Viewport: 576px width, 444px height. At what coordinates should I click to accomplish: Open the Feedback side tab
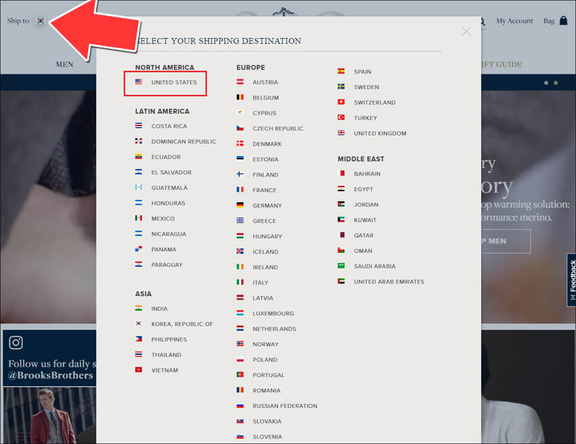pos(571,280)
